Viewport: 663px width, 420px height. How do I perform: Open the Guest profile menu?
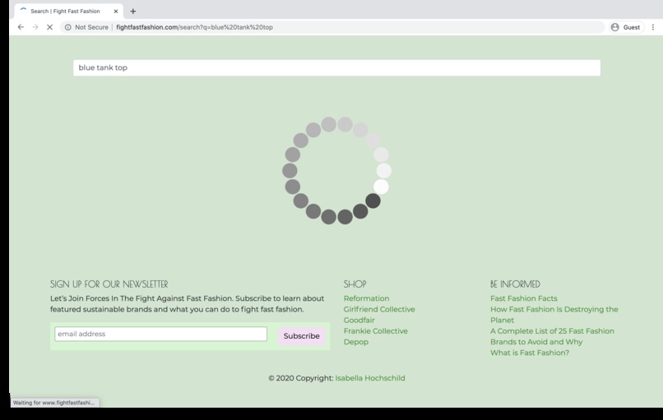626,27
